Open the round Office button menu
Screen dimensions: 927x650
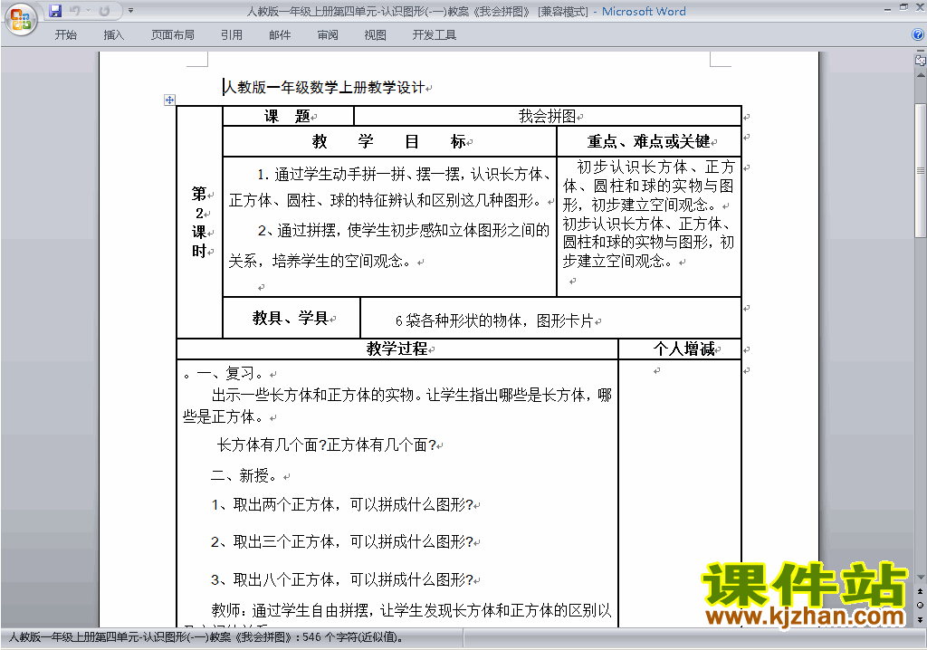point(21,19)
